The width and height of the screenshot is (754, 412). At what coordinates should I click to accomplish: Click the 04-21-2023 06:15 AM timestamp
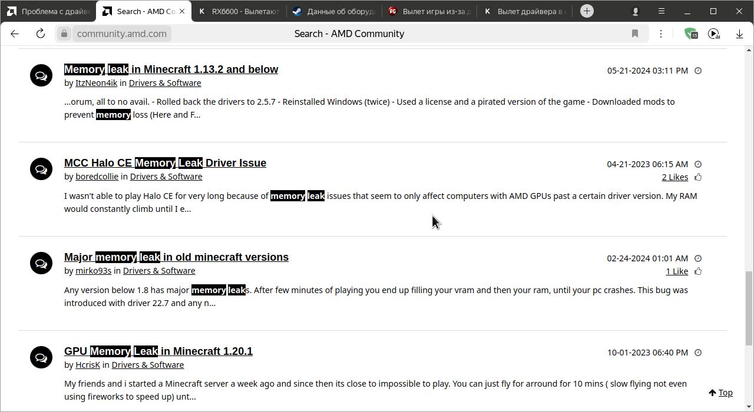coord(647,164)
